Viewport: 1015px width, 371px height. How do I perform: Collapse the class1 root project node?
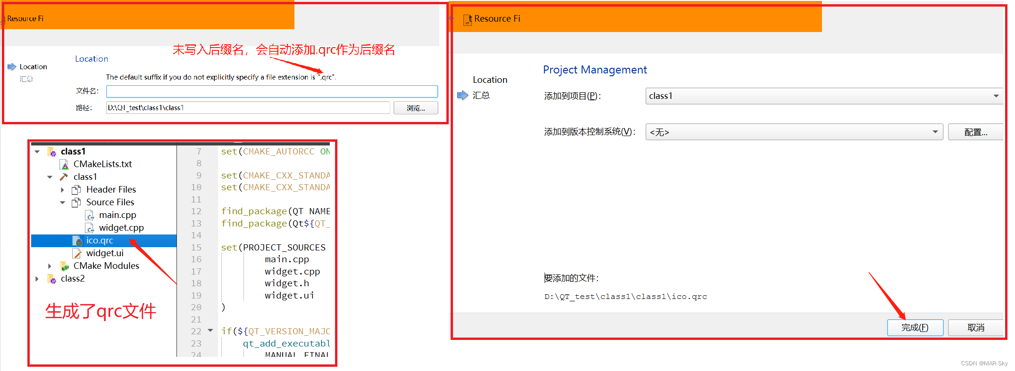tap(37, 152)
